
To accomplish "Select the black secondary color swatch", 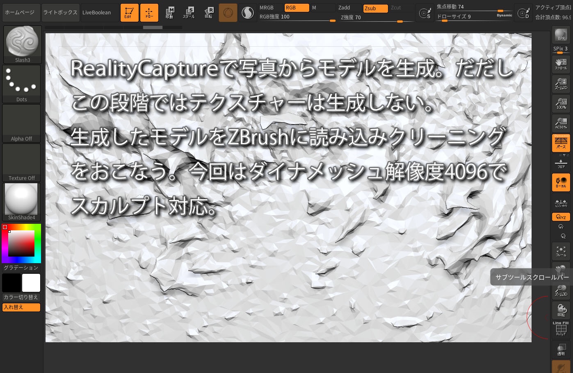I will coord(11,283).
